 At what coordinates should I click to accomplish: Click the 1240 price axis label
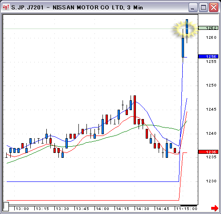click(x=211, y=133)
